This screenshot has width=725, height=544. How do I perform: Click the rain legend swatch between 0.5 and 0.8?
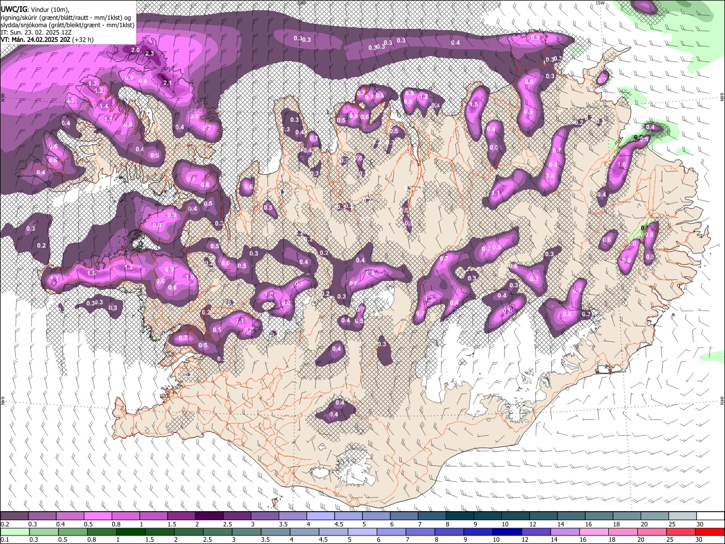click(72, 532)
